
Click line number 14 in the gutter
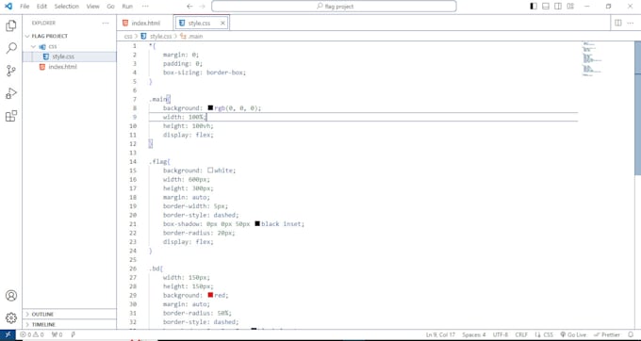click(133, 162)
